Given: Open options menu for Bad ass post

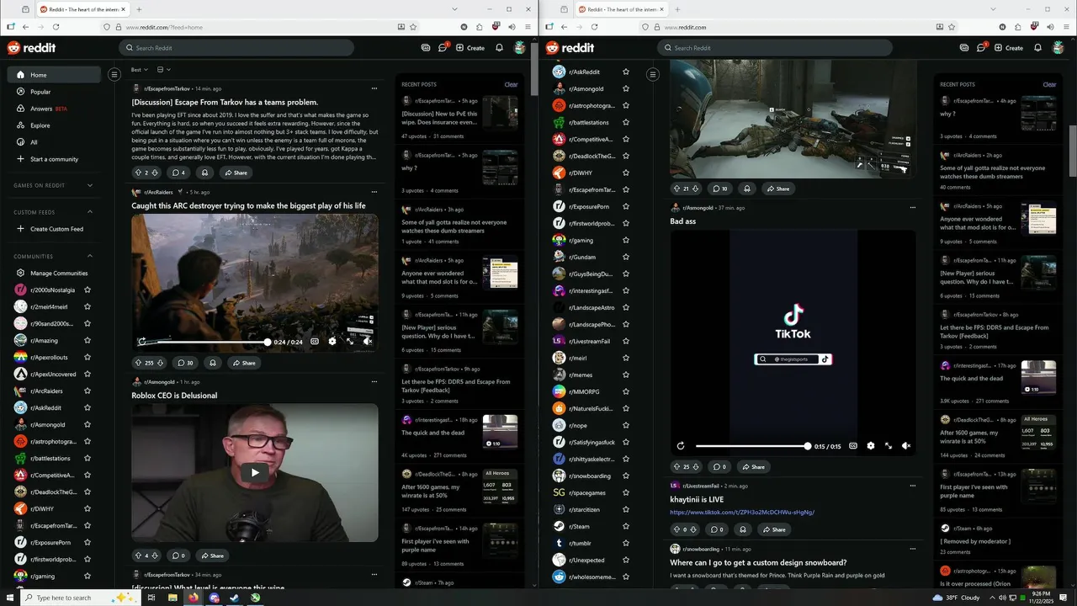Looking at the screenshot, I should pyautogui.click(x=913, y=207).
